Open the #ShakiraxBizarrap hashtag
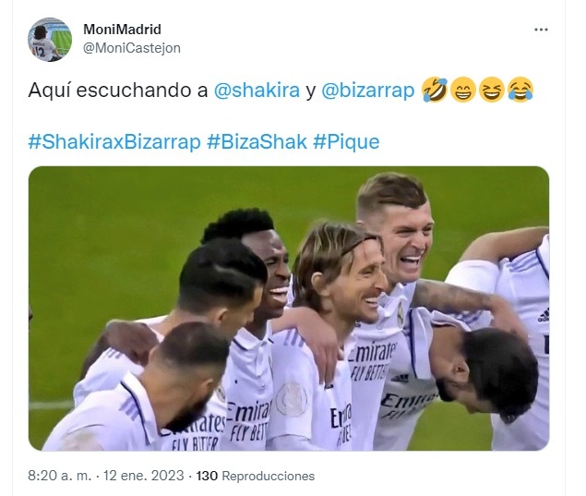Viewport: 586px width, 496px height. [x=114, y=141]
